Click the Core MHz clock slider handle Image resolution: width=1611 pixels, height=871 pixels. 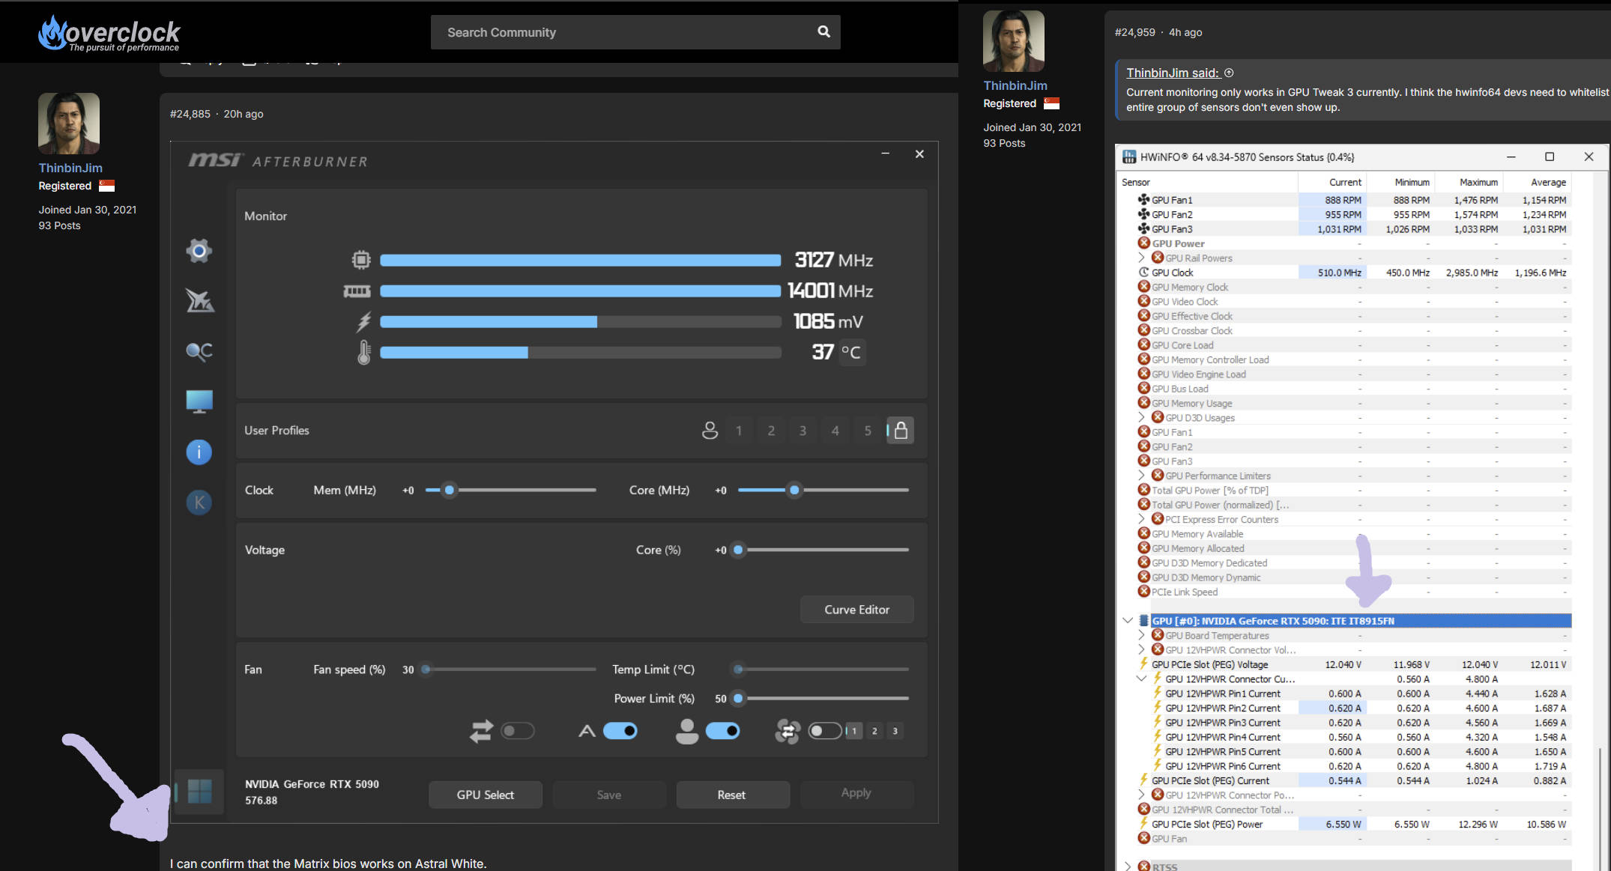(x=794, y=491)
